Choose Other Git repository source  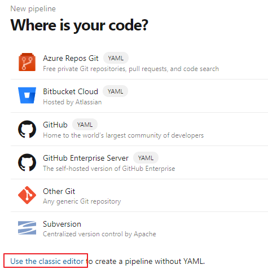139,196
